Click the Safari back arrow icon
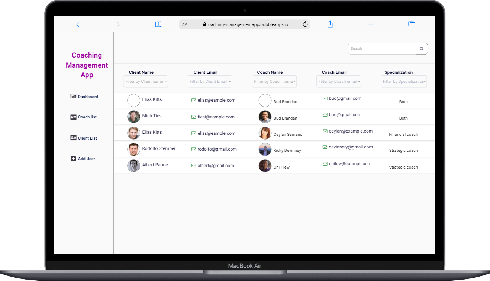 78,24
